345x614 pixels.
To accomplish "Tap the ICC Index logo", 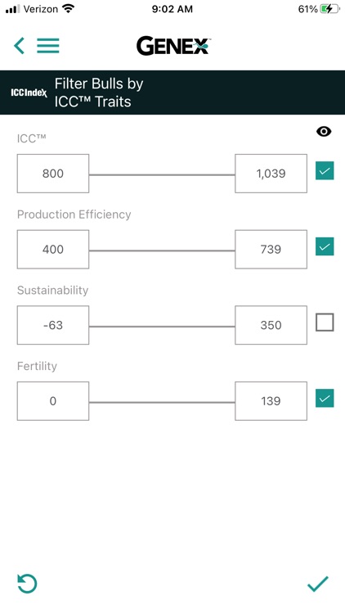I will click(29, 93).
